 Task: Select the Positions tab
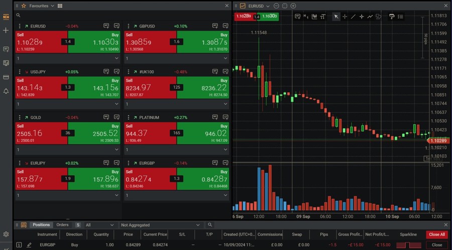(41, 225)
